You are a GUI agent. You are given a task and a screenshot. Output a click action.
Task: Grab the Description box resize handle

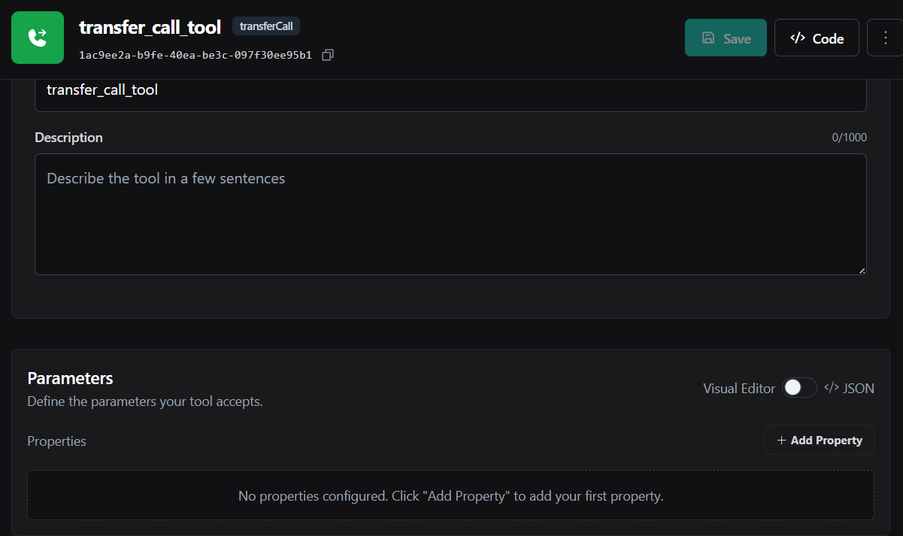(x=862, y=270)
